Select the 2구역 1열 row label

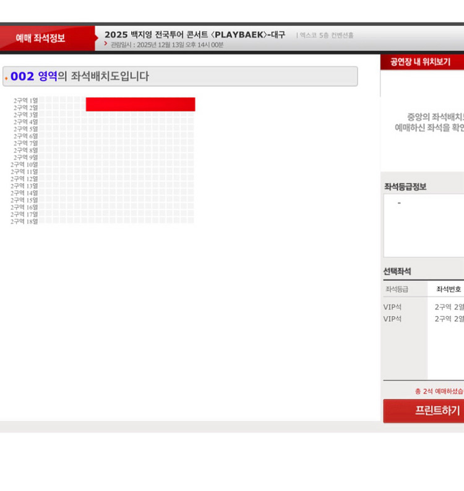coord(25,100)
